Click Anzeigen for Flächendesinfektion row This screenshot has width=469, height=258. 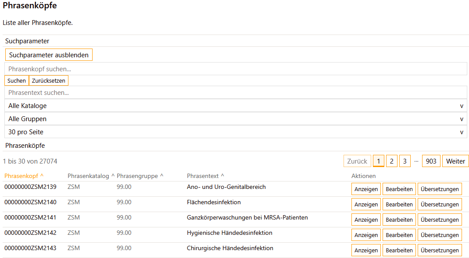click(366, 204)
